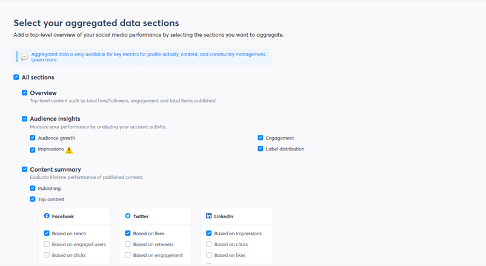
Task: Uncheck Label distribution checkbox
Action: [x=261, y=149]
